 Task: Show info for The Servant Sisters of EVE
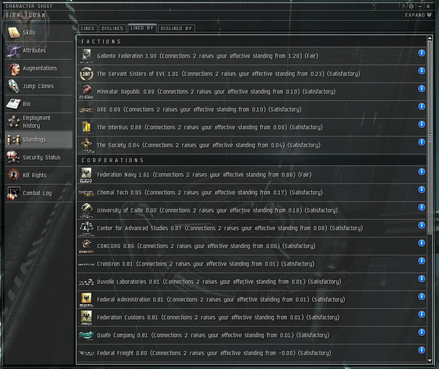click(x=422, y=71)
